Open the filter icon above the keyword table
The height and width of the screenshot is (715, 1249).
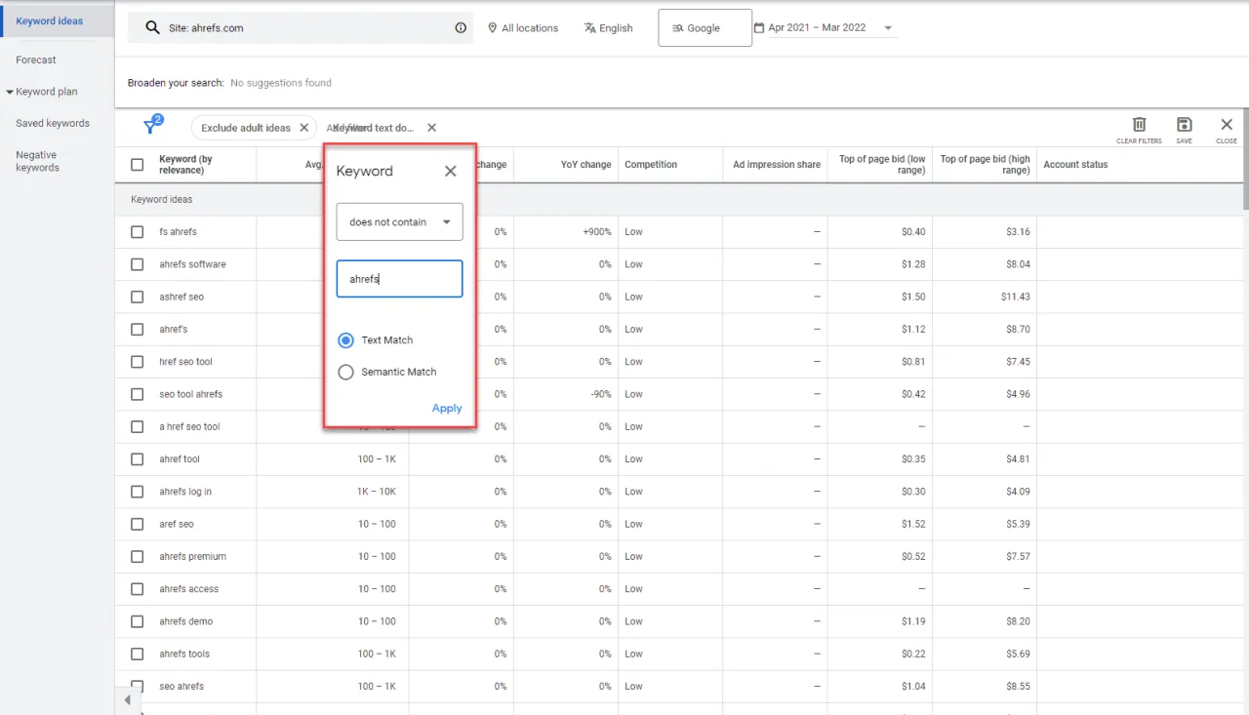(152, 125)
